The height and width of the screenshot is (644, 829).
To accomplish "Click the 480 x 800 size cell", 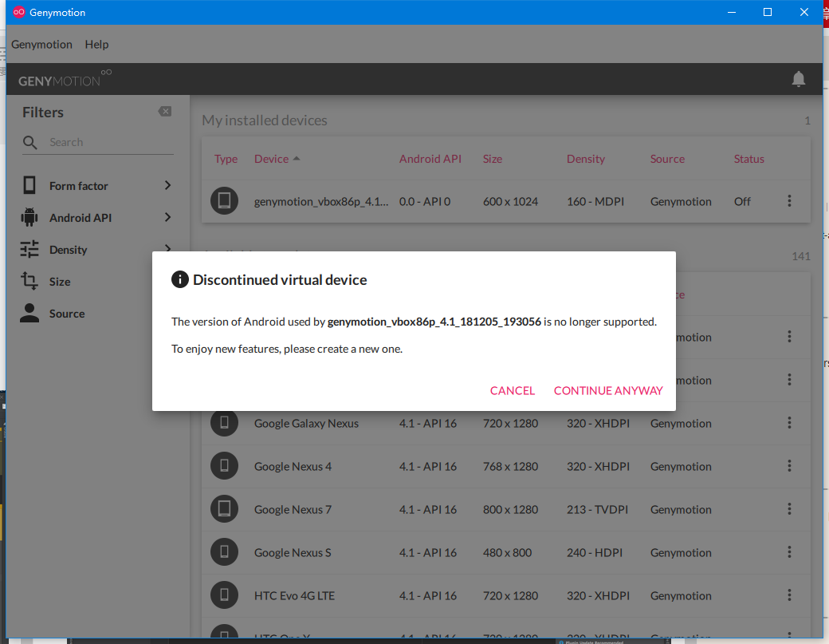I will tap(507, 552).
